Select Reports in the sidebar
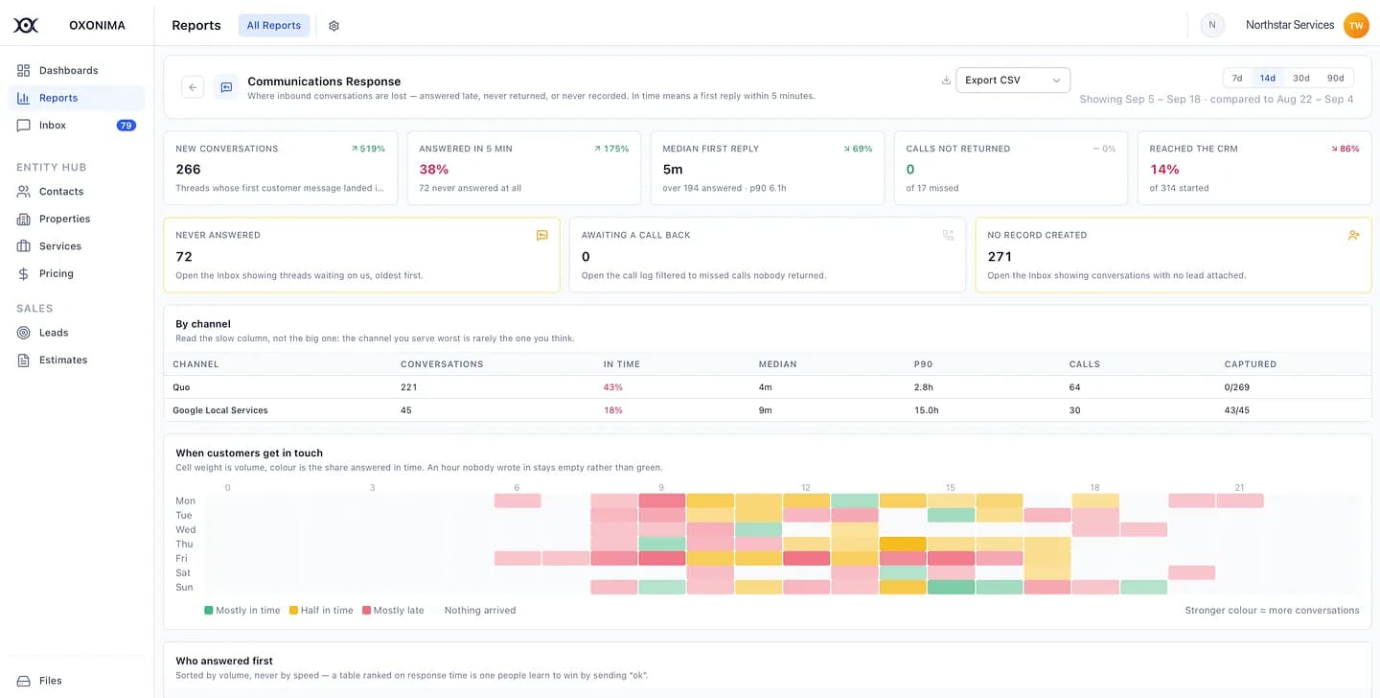Screen dimensions: 1380x698 77,98
